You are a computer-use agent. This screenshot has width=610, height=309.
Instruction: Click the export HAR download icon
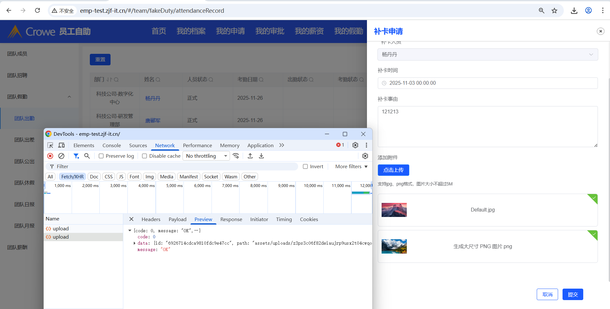coord(261,156)
